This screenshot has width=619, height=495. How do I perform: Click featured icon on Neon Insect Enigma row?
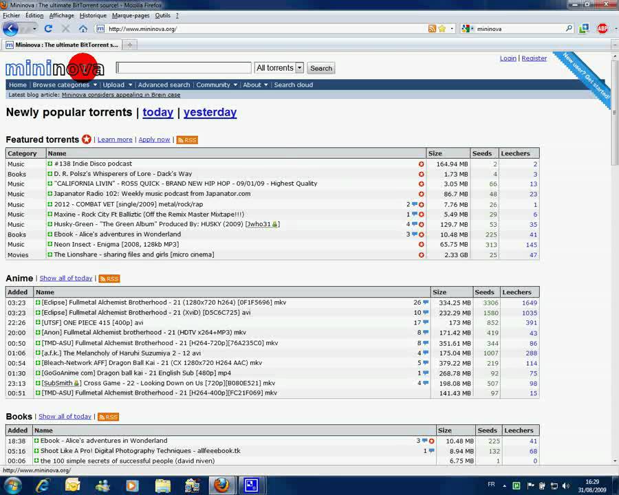[x=421, y=244]
